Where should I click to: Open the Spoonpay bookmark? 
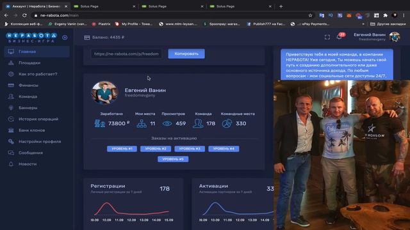(x=222, y=24)
